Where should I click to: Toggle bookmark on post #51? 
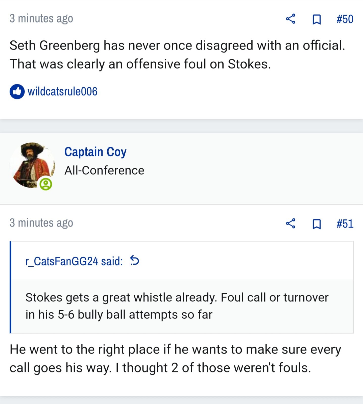[x=317, y=224]
